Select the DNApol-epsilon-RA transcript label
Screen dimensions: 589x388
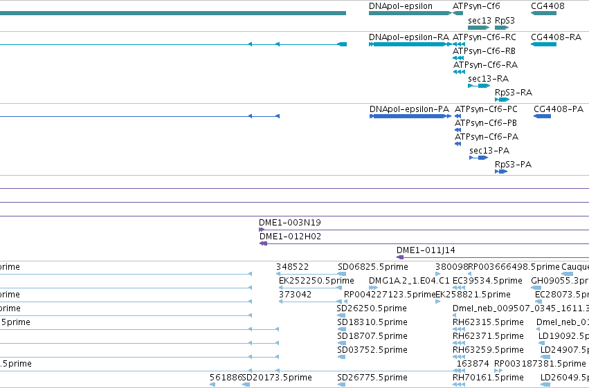pos(408,37)
